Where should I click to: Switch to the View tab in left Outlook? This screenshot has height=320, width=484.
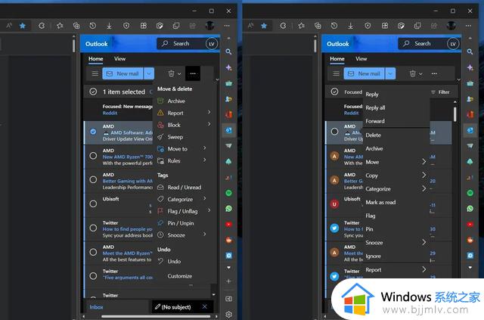click(119, 58)
